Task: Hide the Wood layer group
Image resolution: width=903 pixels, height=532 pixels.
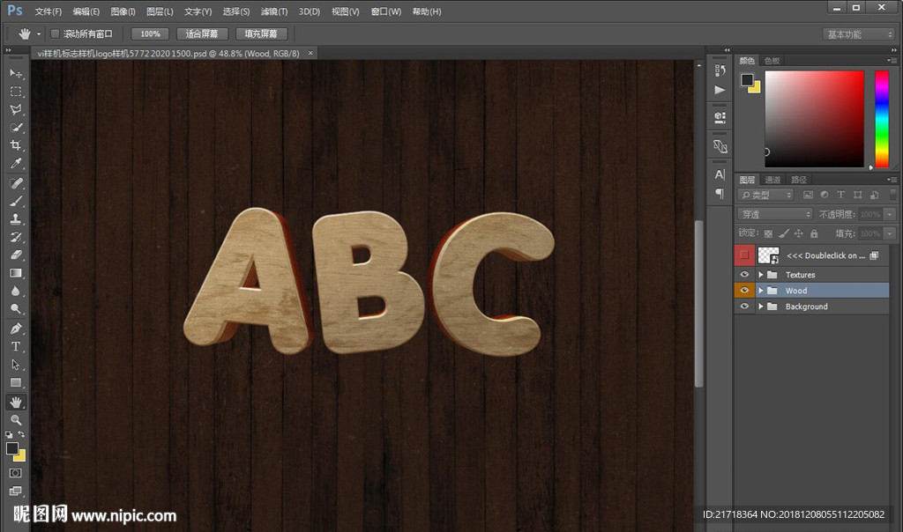Action: click(744, 291)
